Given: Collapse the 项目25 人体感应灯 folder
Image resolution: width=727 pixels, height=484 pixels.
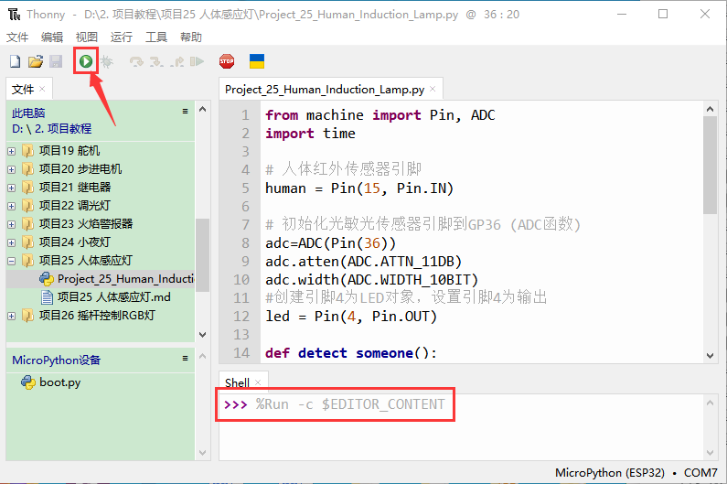Looking at the screenshot, I should (x=12, y=261).
